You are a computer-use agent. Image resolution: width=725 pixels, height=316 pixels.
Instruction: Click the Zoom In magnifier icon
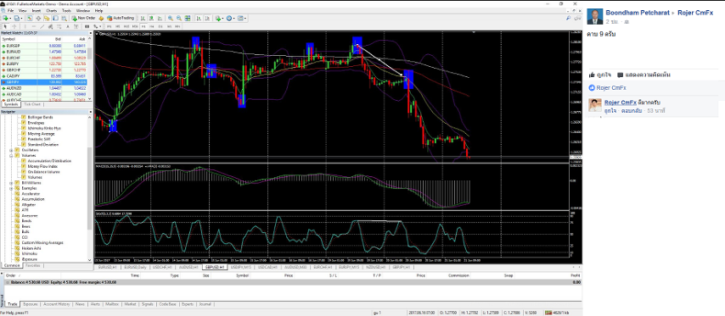pyautogui.click(x=171, y=18)
